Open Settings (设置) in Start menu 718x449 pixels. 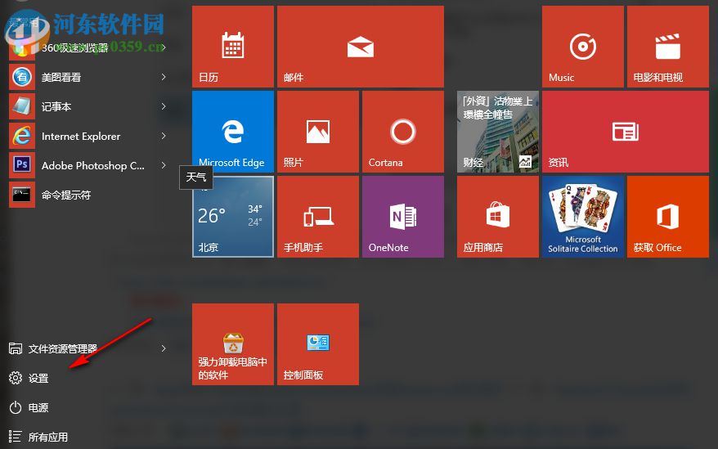(x=38, y=378)
